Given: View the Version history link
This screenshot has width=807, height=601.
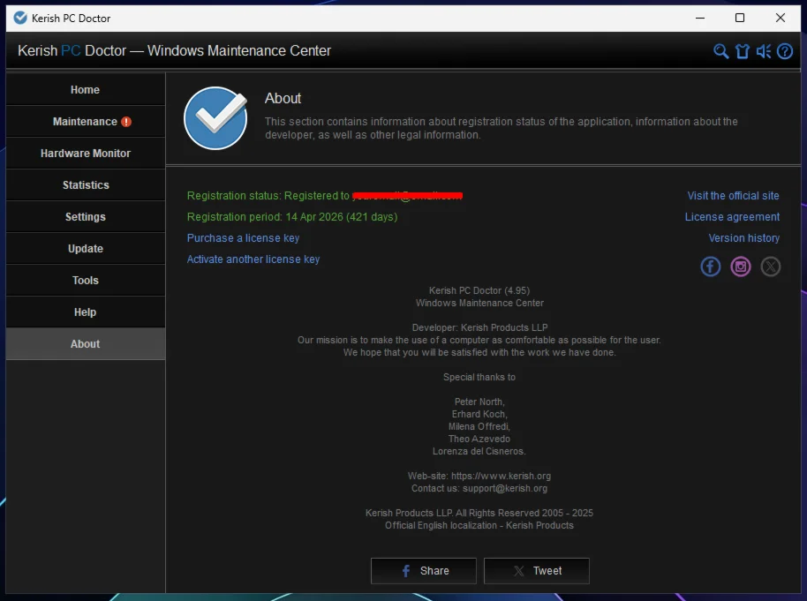Looking at the screenshot, I should [743, 238].
